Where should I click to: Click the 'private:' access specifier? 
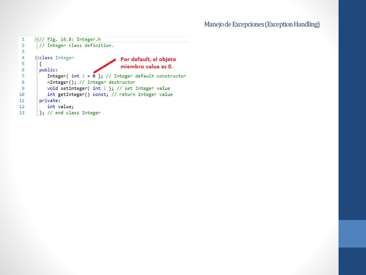point(50,101)
